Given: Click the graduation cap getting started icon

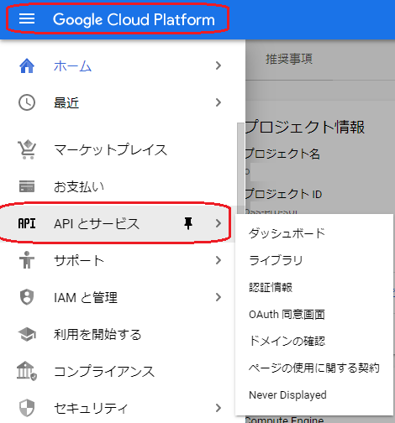Looking at the screenshot, I should click(27, 334).
